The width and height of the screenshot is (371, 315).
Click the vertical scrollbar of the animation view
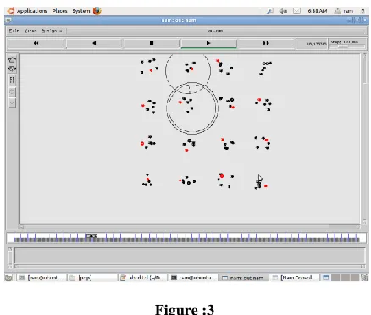tap(364, 139)
